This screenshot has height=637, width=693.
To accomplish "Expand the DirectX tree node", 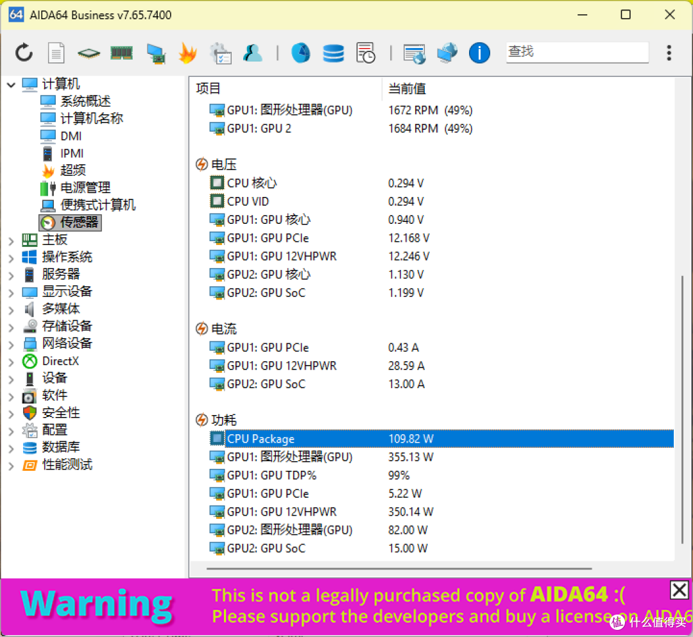I will (11, 362).
